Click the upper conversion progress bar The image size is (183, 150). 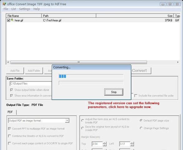point(91,76)
